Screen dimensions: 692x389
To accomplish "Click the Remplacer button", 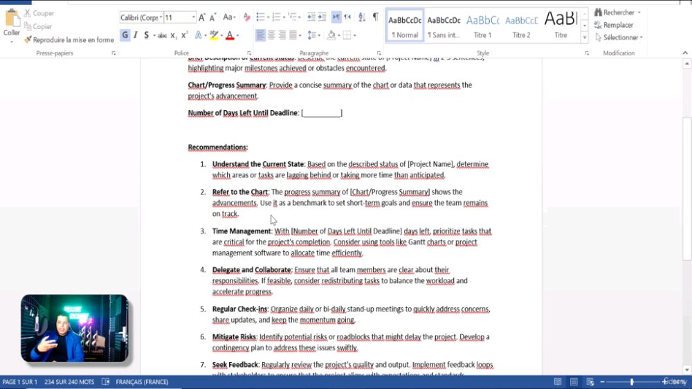I will pos(614,25).
